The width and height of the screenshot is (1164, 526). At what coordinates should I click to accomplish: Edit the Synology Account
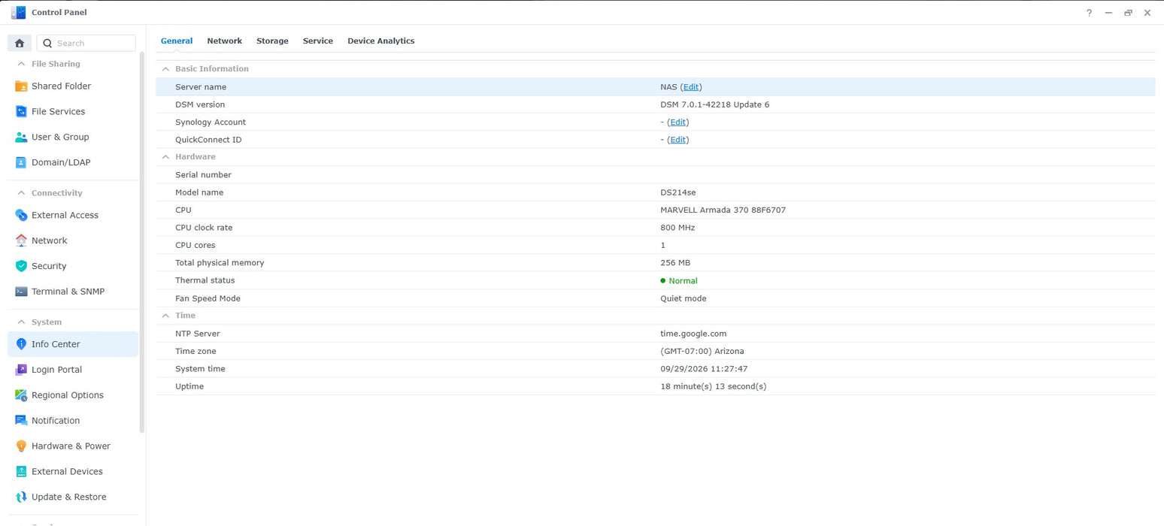click(x=677, y=122)
